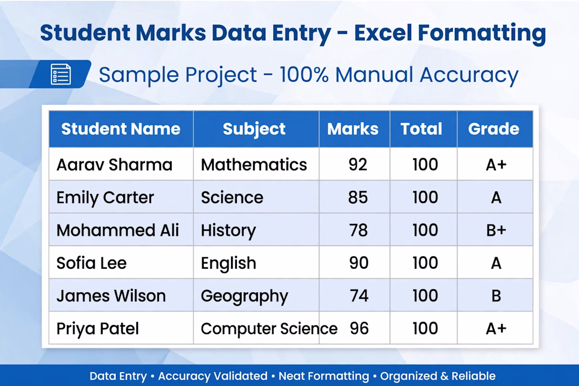Click the Total column header
This screenshot has height=386, width=579.
click(x=423, y=129)
